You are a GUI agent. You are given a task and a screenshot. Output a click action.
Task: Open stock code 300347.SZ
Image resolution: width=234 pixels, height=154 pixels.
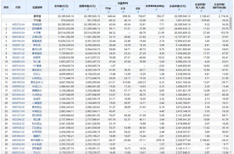[18, 53]
